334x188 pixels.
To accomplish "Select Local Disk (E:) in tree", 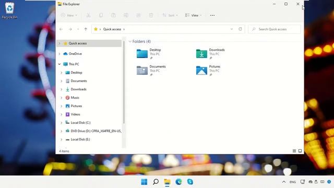I will [80, 139].
